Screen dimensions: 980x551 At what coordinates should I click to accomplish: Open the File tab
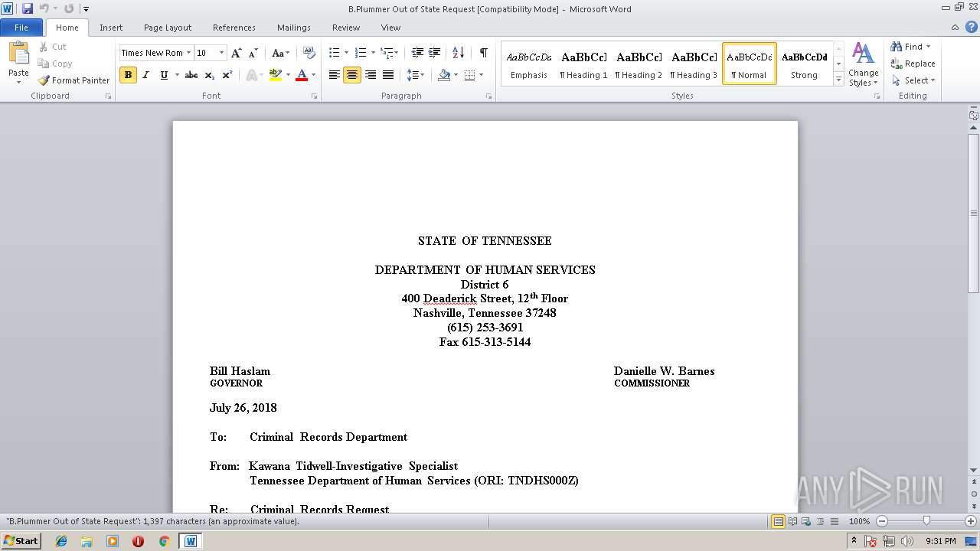(21, 28)
